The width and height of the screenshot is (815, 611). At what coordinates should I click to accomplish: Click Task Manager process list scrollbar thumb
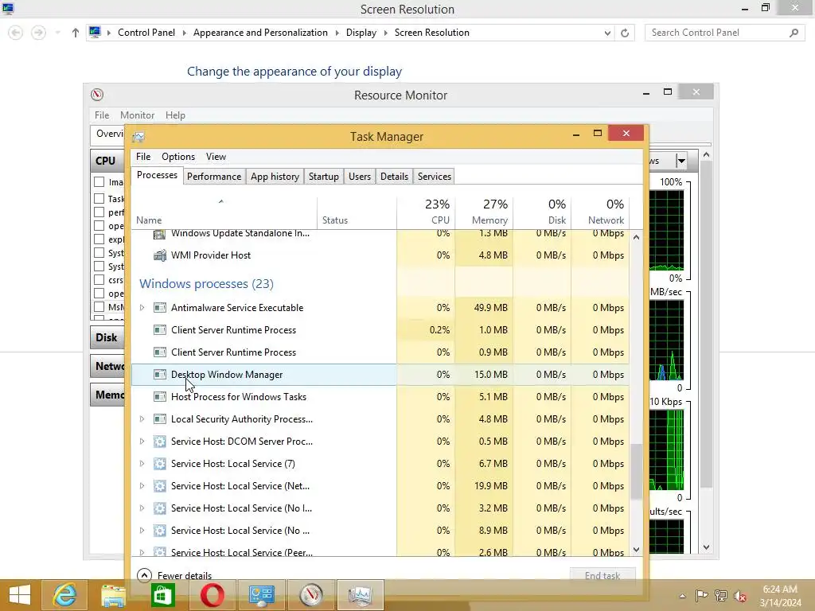636,471
